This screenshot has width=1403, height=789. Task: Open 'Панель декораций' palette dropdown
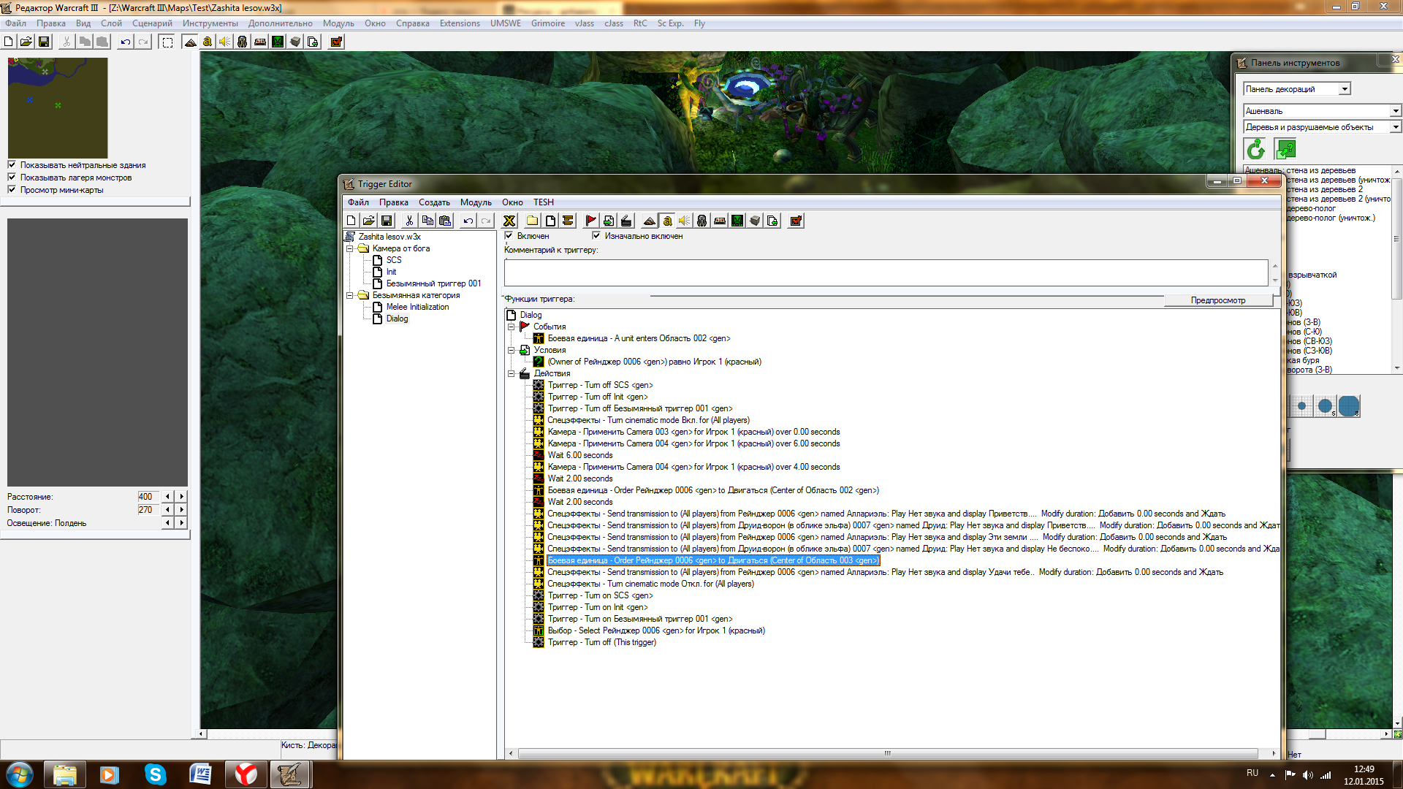click(x=1345, y=89)
